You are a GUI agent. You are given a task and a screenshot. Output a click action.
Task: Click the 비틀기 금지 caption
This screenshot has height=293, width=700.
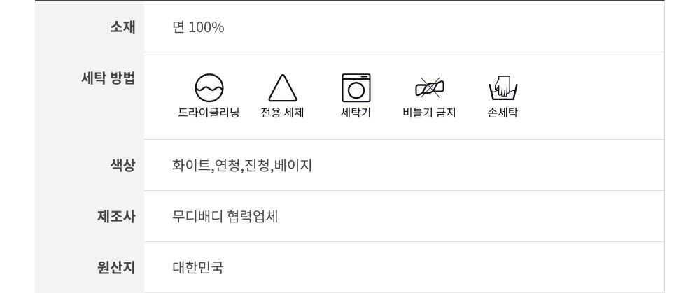[x=430, y=113]
